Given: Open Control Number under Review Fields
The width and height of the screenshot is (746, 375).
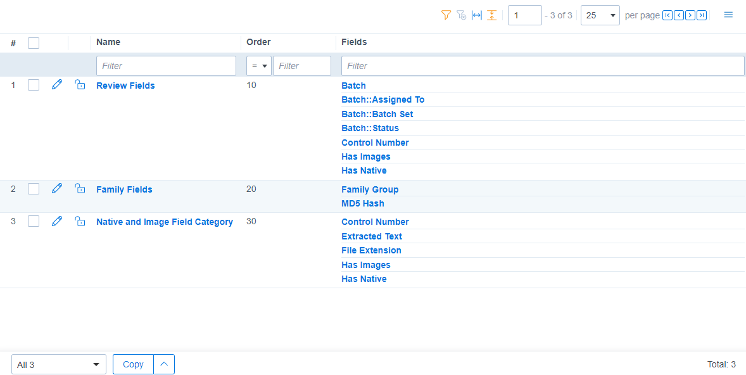Looking at the screenshot, I should pyautogui.click(x=375, y=143).
